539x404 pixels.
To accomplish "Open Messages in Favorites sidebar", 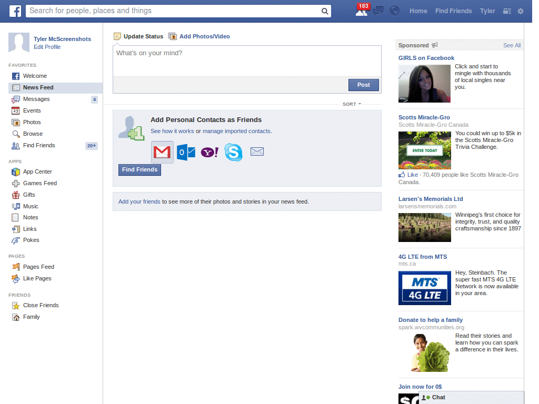I will point(55,99).
